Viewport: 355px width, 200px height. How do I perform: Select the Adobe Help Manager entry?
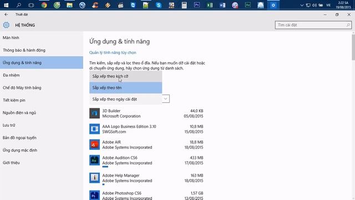pyautogui.click(x=146, y=179)
